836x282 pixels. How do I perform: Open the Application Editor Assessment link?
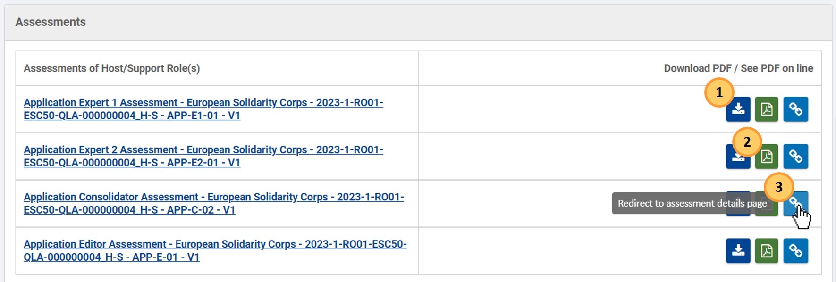coord(215,250)
